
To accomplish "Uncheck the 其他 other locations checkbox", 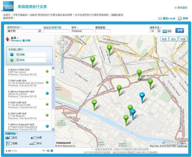I will [x=18, y=60].
